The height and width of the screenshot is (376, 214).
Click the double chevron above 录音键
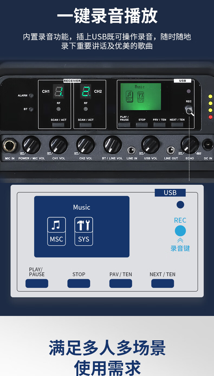tap(180, 240)
